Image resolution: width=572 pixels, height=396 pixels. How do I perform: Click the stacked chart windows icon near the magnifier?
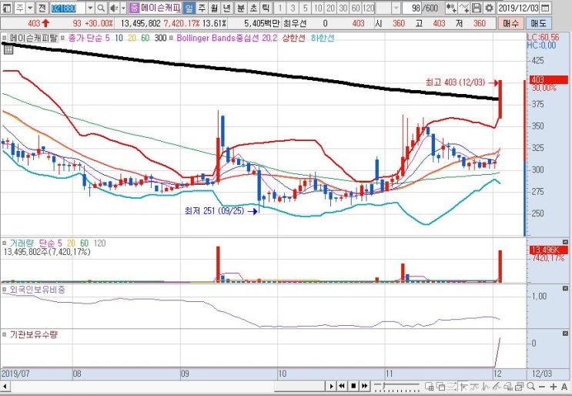[520, 386]
